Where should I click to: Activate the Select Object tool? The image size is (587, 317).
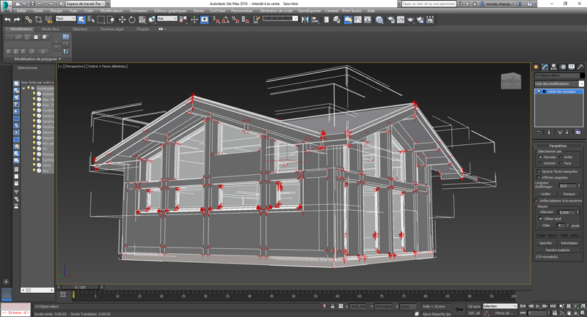pos(81,20)
